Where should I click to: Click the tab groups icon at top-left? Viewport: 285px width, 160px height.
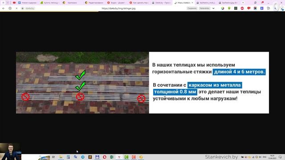coord(3,3)
